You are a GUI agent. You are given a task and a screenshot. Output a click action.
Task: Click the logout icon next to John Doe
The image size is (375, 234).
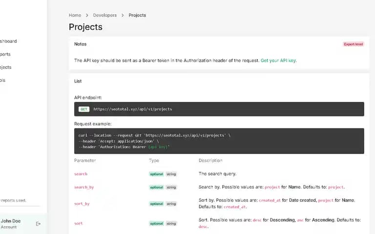38,224
